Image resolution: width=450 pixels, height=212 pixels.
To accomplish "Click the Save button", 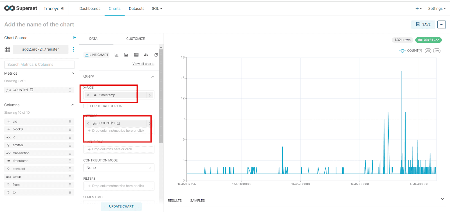I will pos(423,24).
